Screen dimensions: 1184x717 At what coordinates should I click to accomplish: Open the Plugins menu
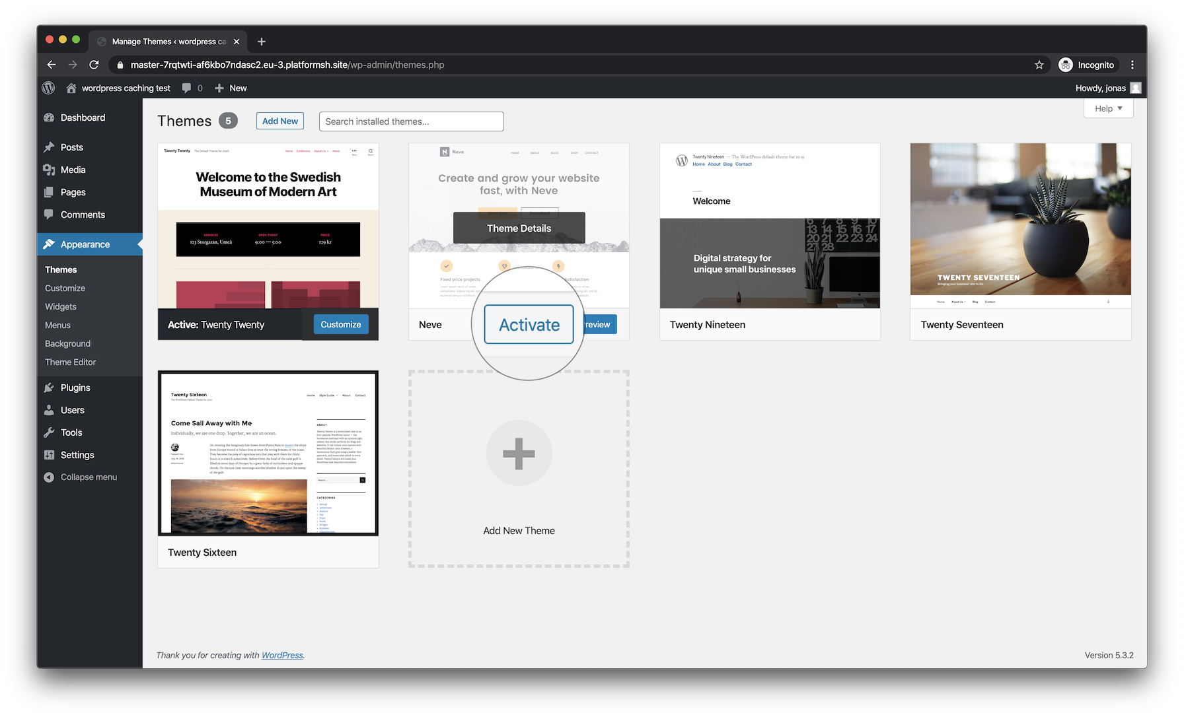pos(75,388)
